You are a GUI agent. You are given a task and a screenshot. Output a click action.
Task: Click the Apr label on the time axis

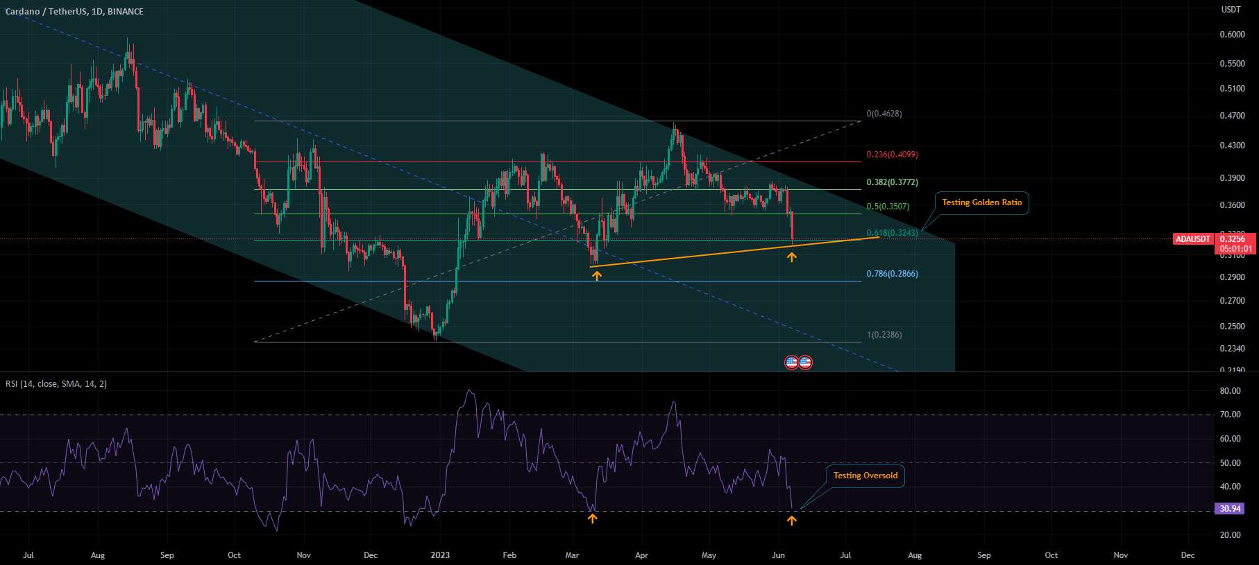click(641, 555)
